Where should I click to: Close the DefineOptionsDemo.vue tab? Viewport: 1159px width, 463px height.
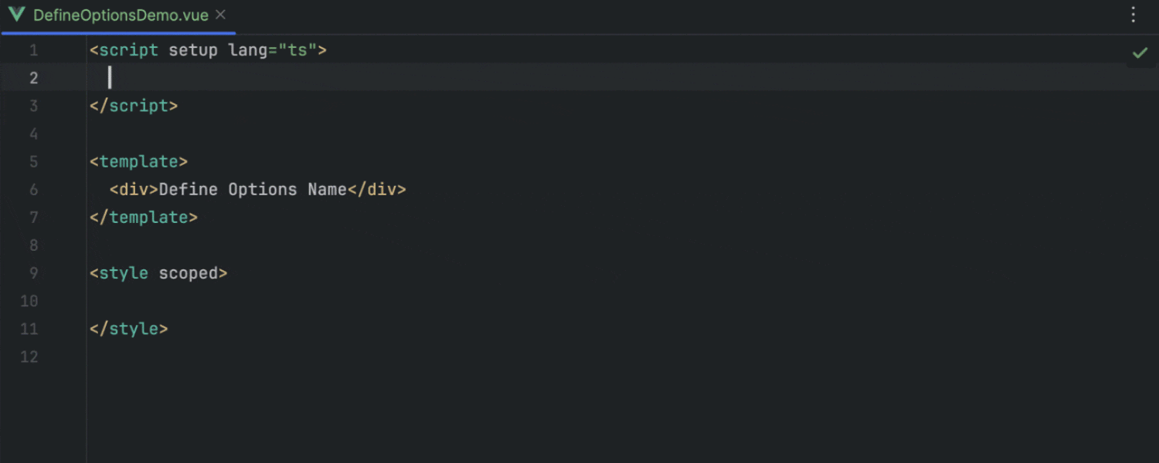click(x=221, y=15)
